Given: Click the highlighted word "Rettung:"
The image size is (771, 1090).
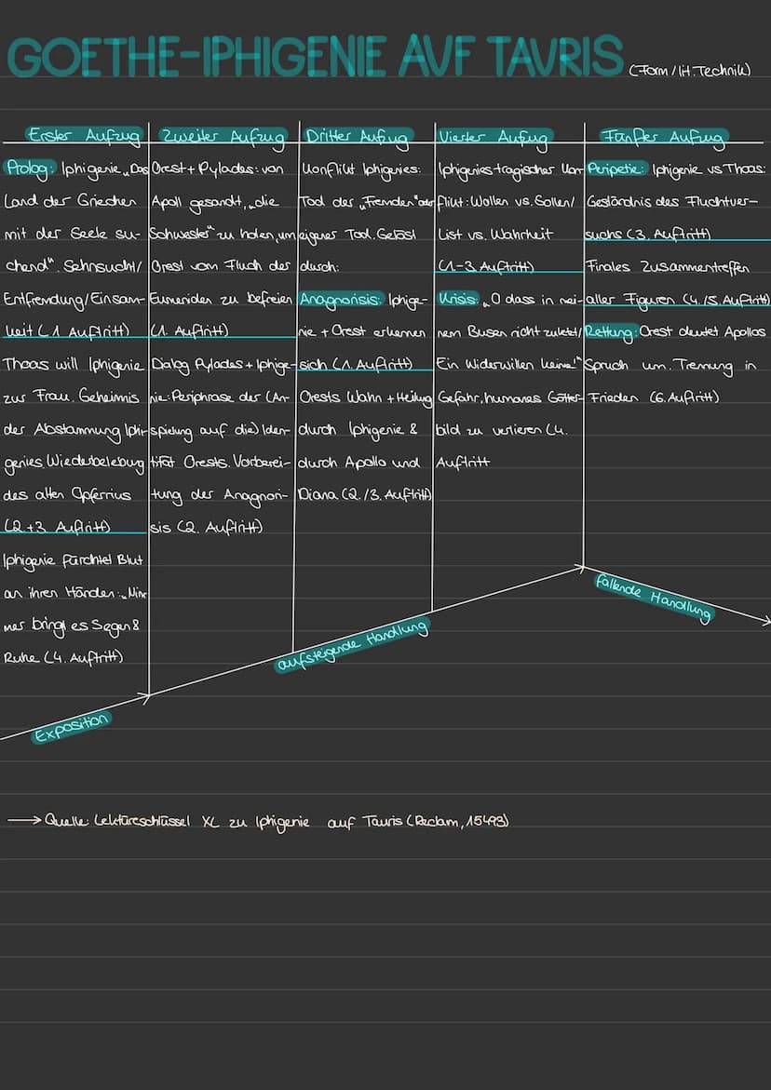Looking at the screenshot, I should (614, 333).
